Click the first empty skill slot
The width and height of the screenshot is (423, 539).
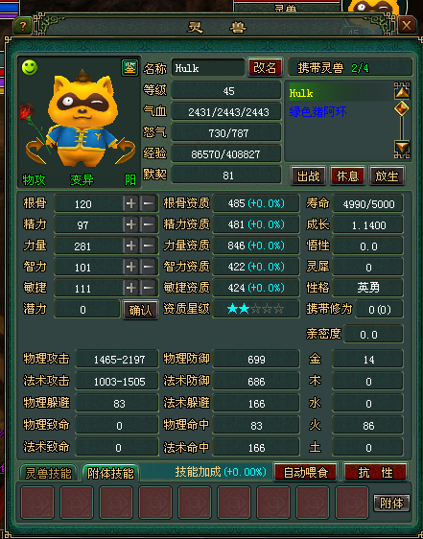37,503
